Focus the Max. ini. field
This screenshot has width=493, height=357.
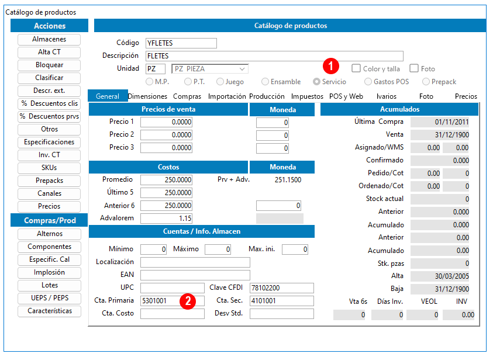pyautogui.click(x=295, y=249)
